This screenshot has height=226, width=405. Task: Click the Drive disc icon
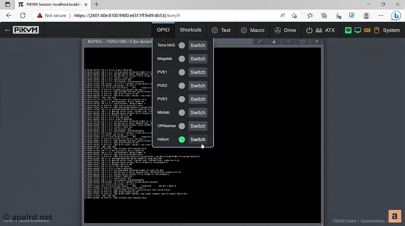[277, 30]
